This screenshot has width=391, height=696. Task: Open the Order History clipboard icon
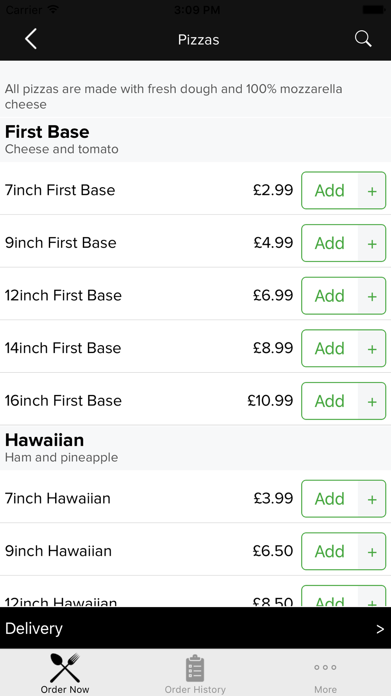[x=195, y=668]
